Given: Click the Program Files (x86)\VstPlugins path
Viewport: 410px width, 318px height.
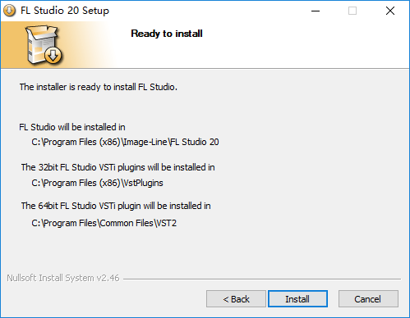Looking at the screenshot, I should (x=97, y=183).
